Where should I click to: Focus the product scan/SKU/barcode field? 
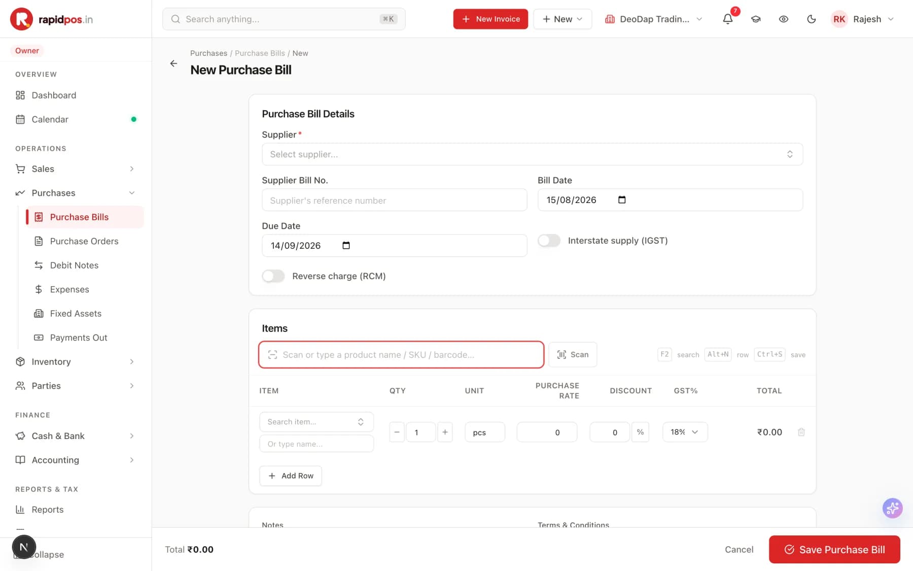coord(401,354)
